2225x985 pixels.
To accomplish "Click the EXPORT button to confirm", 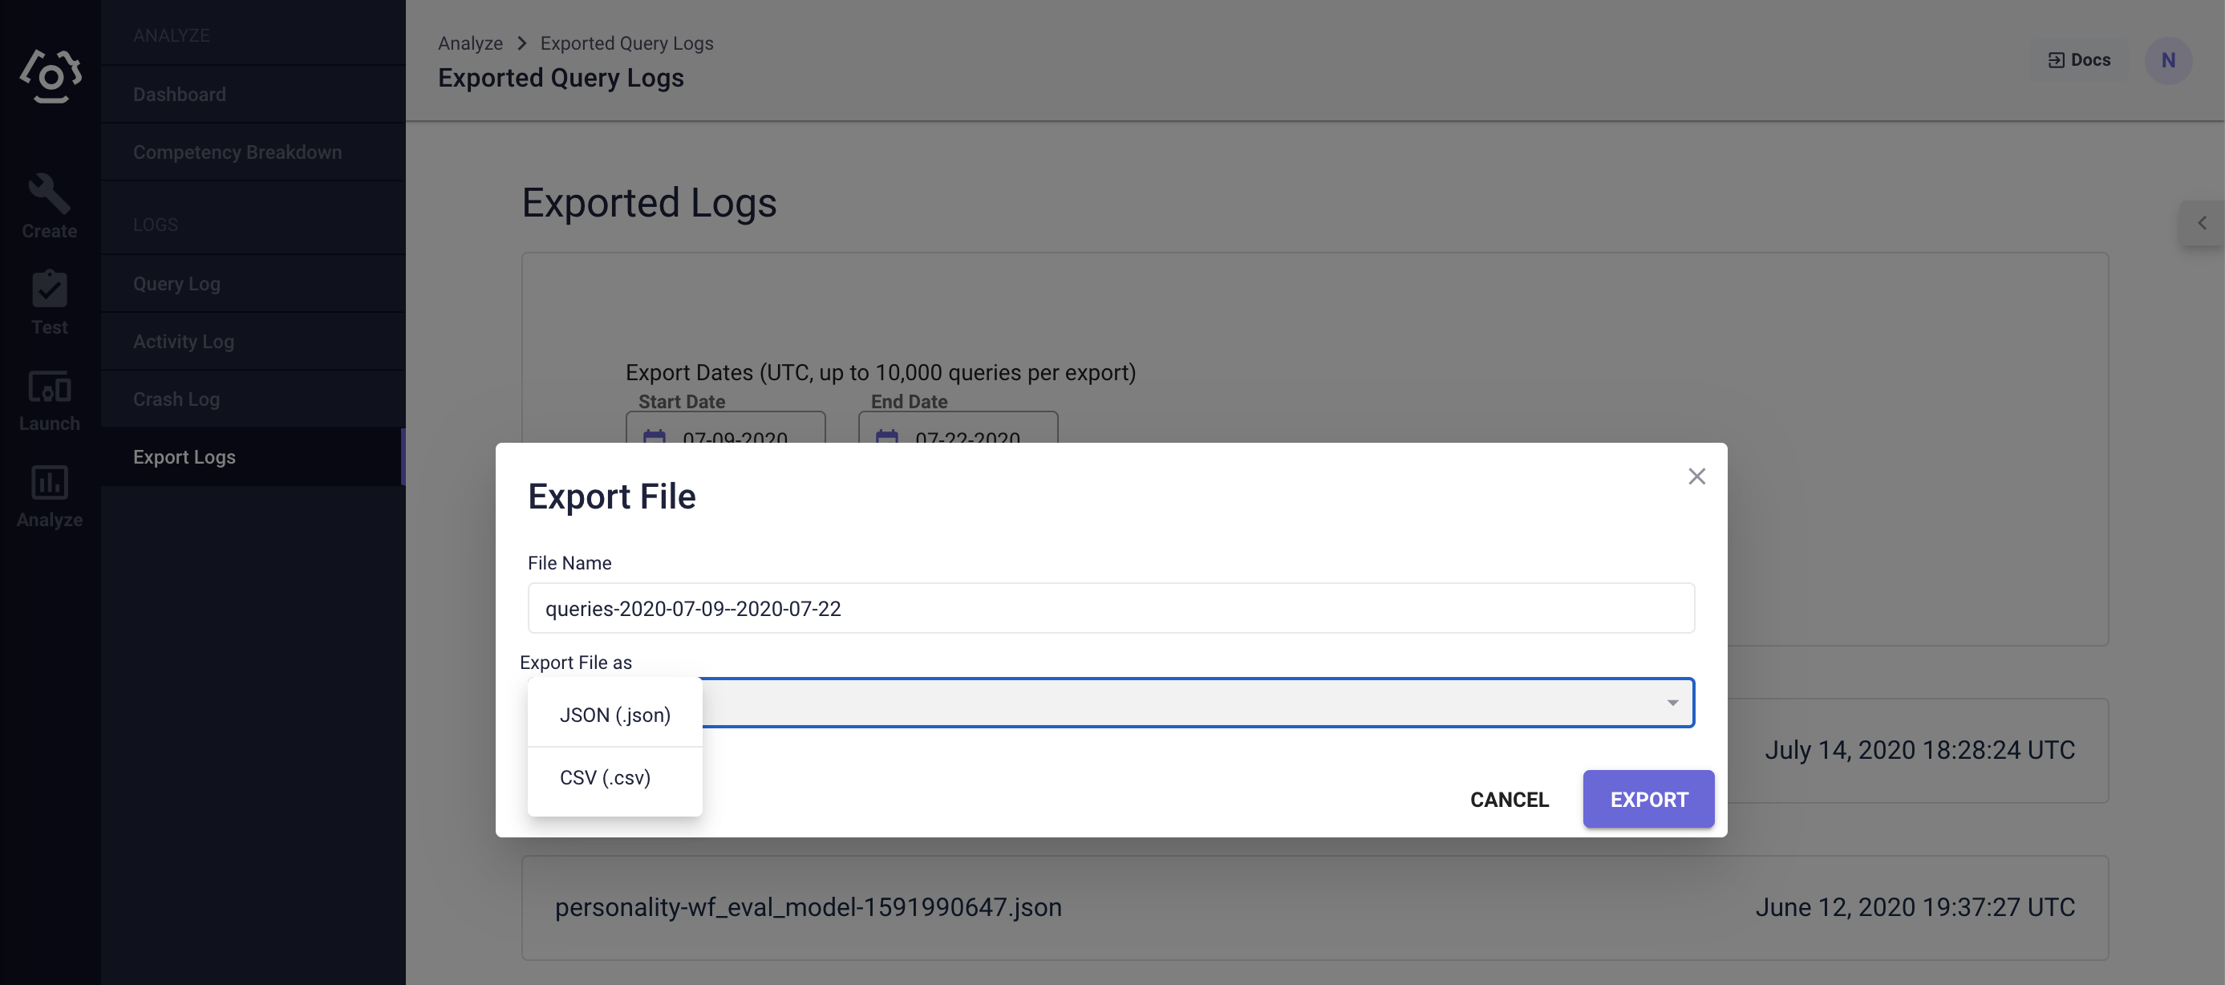I will point(1649,797).
